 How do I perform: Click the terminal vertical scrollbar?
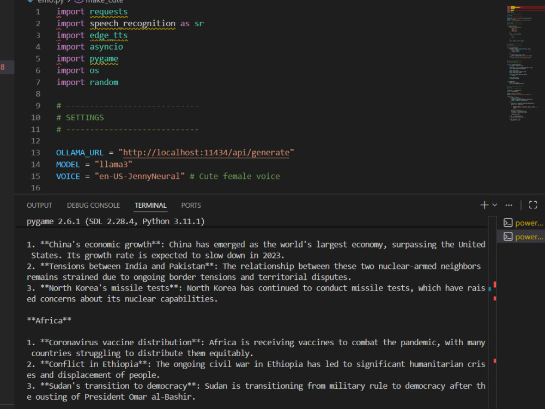coord(492,312)
